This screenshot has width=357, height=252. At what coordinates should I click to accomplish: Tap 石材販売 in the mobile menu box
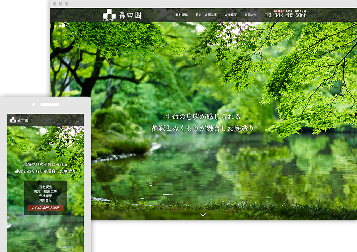pyautogui.click(x=45, y=187)
